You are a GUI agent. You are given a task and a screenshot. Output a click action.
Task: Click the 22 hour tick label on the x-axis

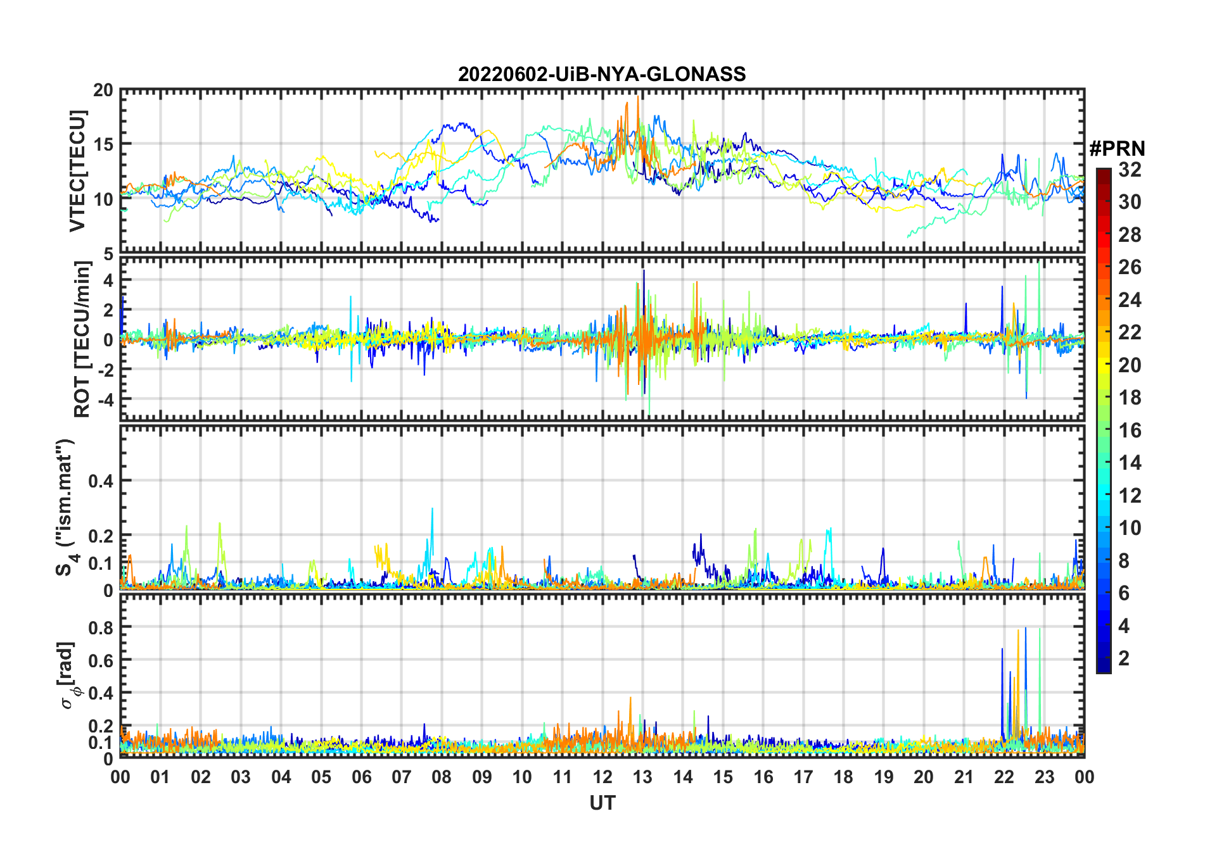(1004, 777)
